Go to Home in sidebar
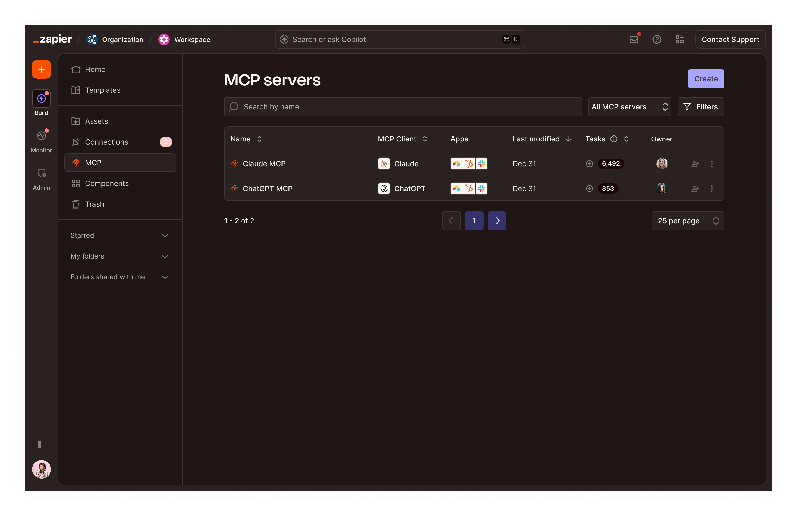 [x=120, y=69]
